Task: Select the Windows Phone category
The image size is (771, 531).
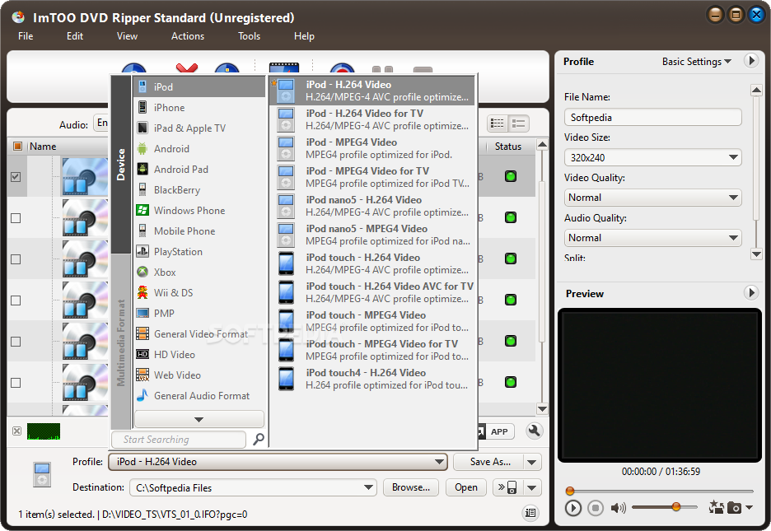Action: click(x=199, y=210)
